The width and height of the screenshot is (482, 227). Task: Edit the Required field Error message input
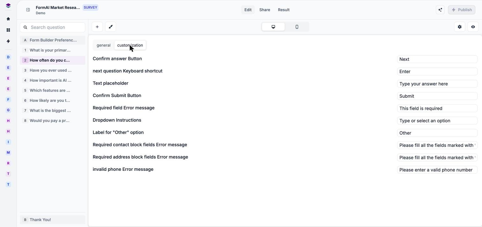click(437, 109)
